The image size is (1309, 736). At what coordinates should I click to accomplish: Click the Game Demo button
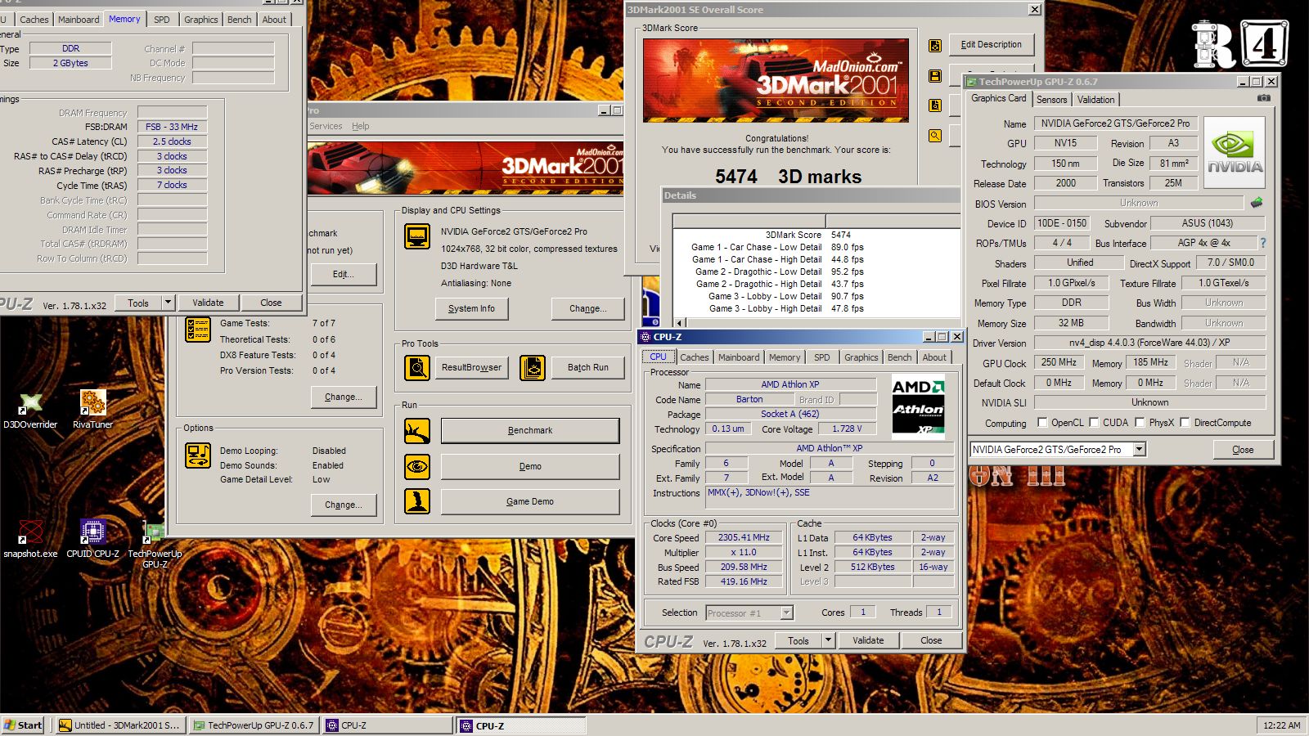pyautogui.click(x=530, y=501)
